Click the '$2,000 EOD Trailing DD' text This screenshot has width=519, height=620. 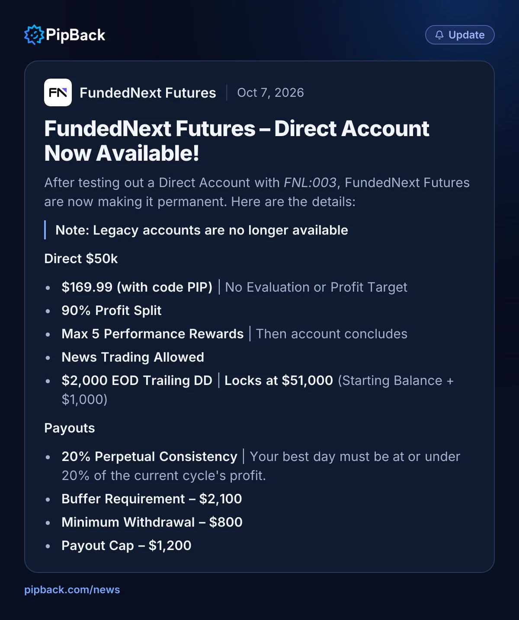pyautogui.click(x=137, y=381)
